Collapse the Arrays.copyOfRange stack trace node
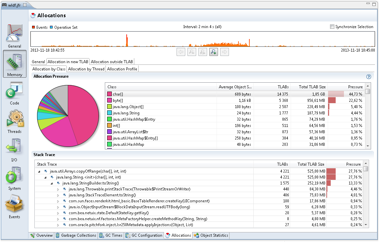This screenshot has width=379, height=242. click(x=39, y=172)
